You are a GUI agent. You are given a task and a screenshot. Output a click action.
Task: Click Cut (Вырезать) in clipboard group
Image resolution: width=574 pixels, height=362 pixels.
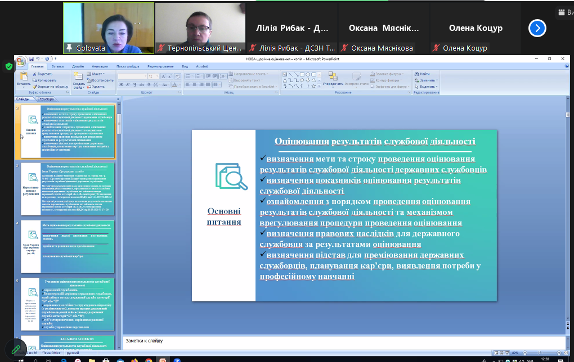coord(42,74)
